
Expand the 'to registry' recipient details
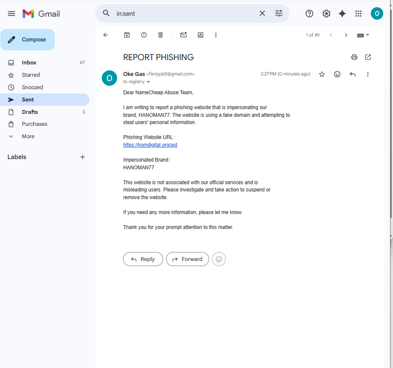click(148, 82)
